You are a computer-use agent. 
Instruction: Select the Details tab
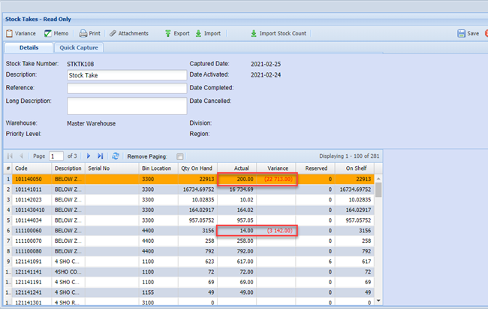[x=29, y=47]
